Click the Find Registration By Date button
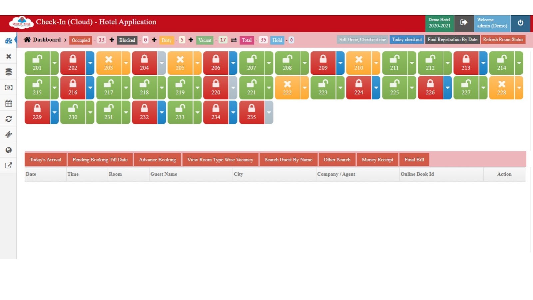 pos(452,39)
